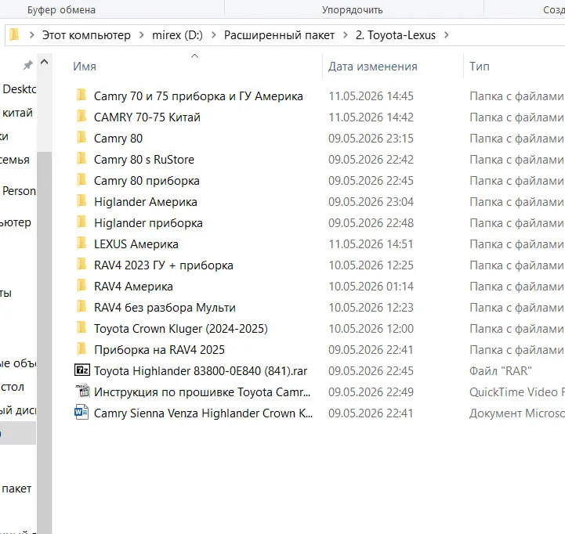Select Person item in the navigation pane
This screenshot has width=565, height=534.
coord(19,191)
